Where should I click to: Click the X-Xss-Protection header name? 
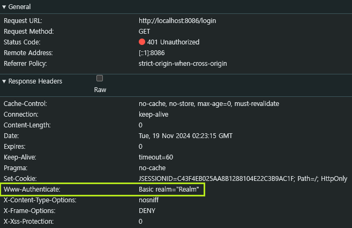[x=28, y=222]
